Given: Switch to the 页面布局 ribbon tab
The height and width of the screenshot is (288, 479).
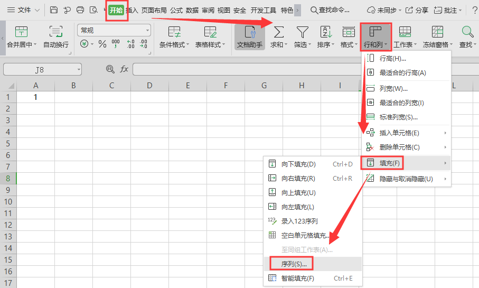Looking at the screenshot, I should pos(154,10).
